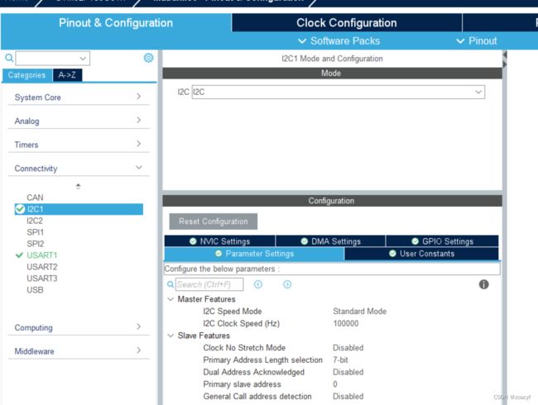Click the Reset Configuration button
Image resolution: width=538 pixels, height=405 pixels.
213,222
